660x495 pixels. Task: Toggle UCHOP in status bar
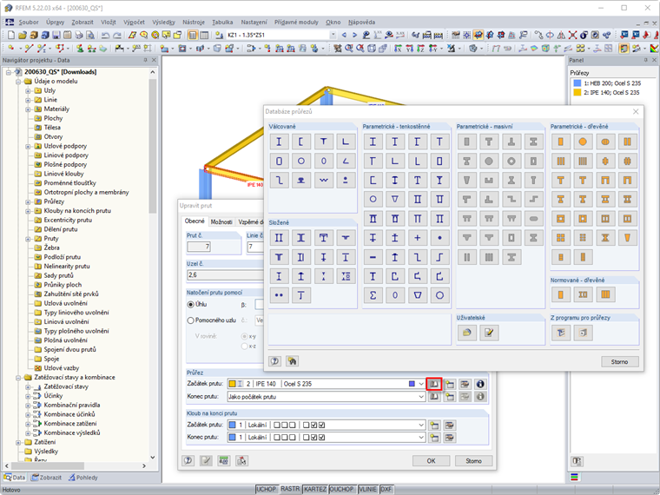click(x=267, y=489)
